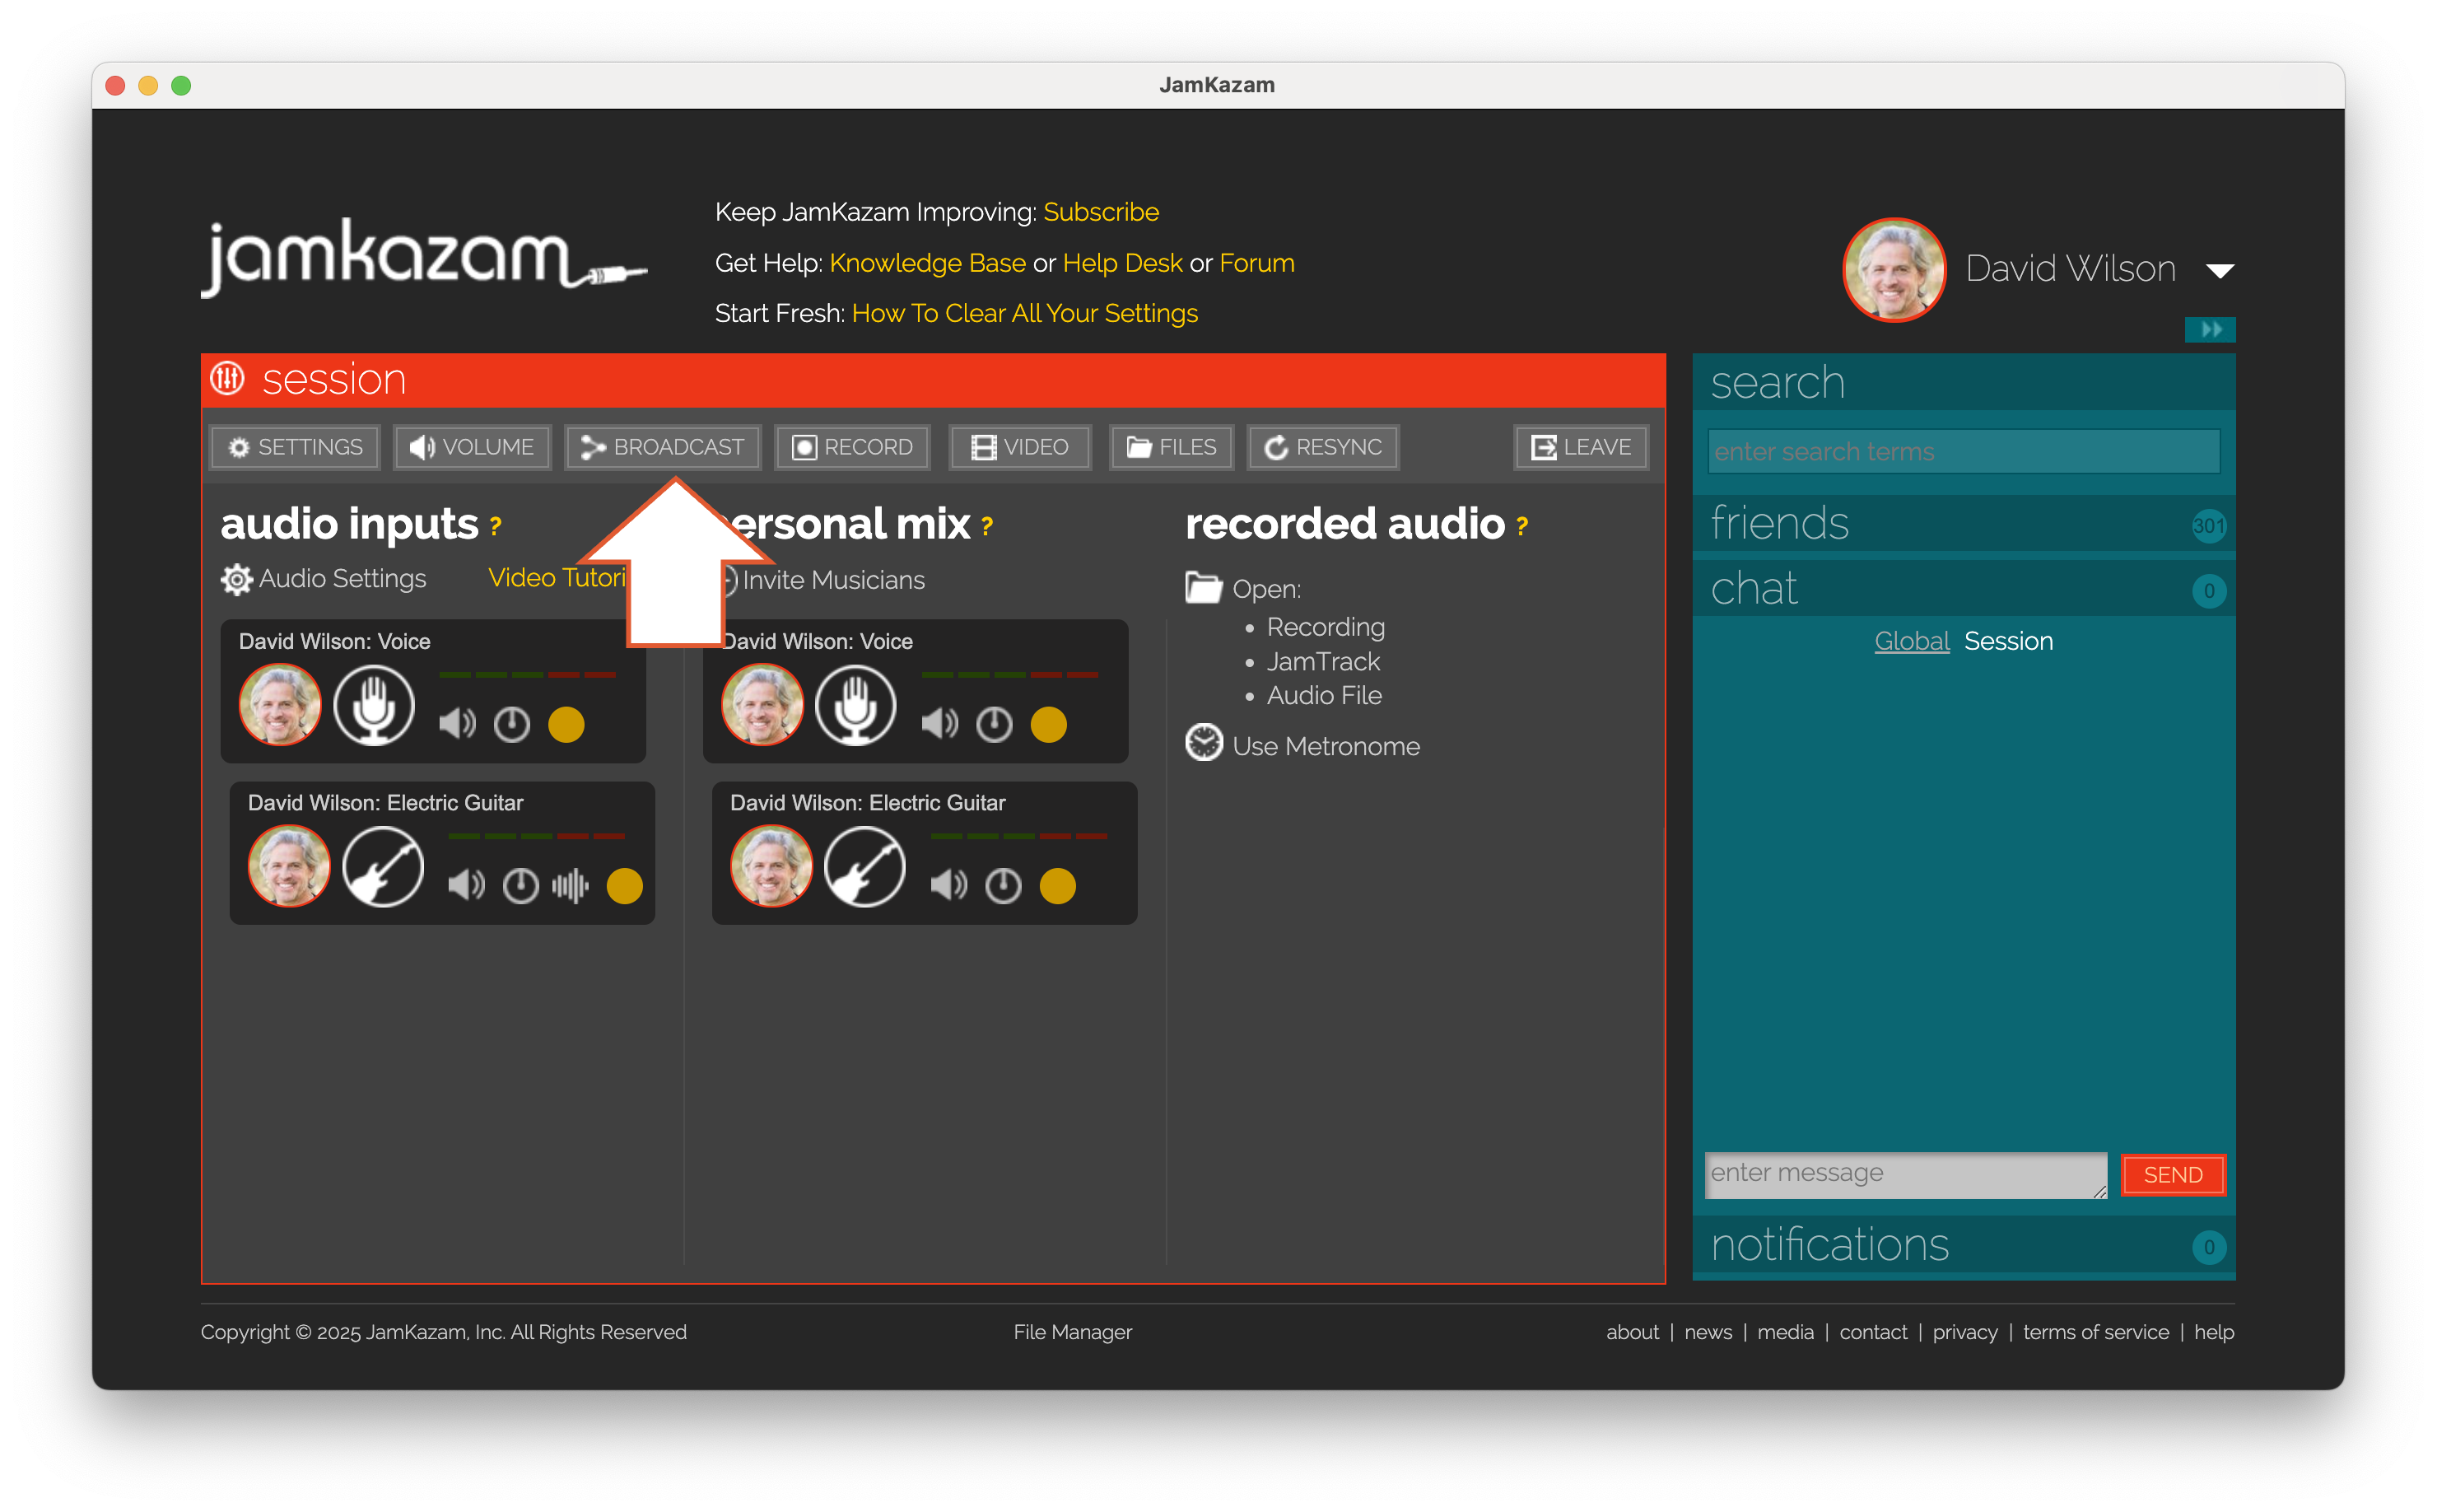2437x1512 pixels.
Task: Click the enter search terms field
Action: point(1962,452)
